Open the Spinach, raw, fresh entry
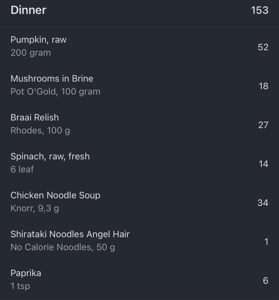 (50, 156)
